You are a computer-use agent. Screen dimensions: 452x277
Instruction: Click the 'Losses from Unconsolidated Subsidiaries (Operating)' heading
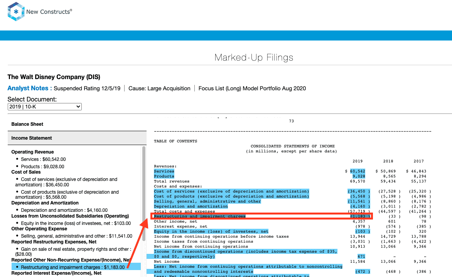(x=70, y=216)
